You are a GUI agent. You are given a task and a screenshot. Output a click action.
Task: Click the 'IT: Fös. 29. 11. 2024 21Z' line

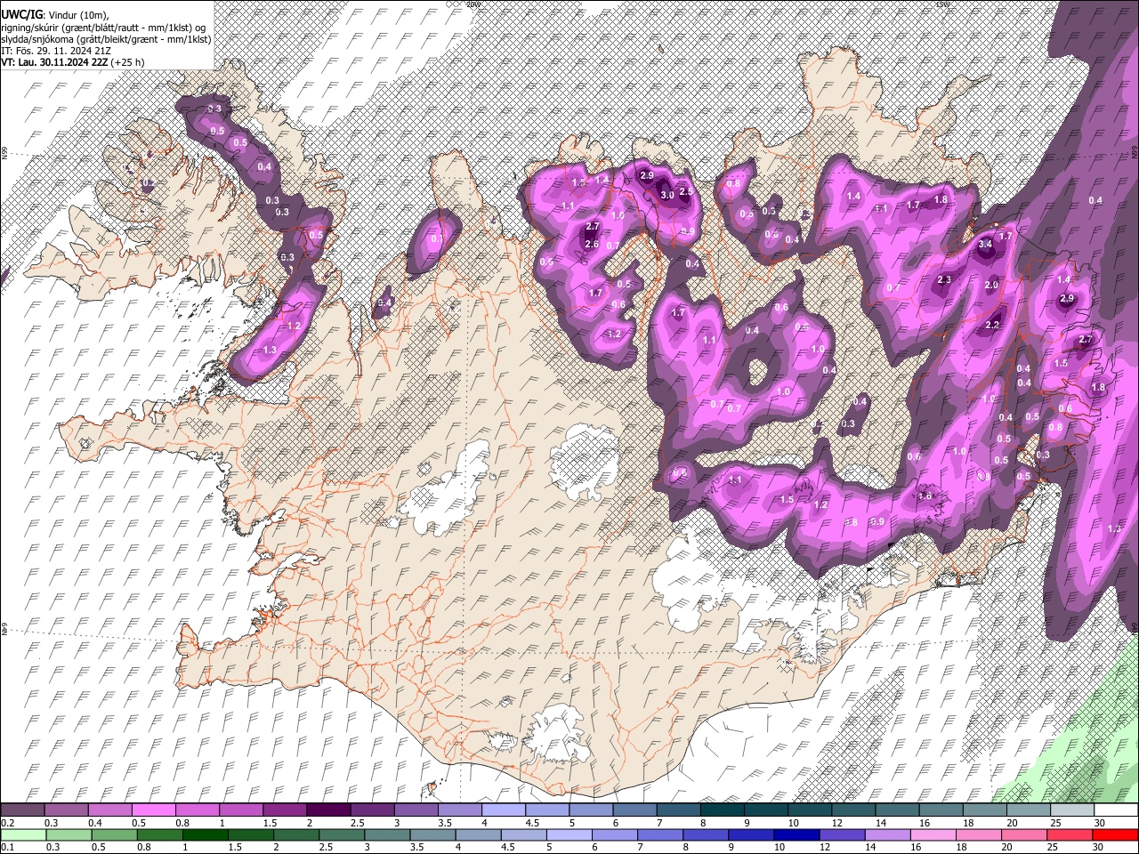coord(56,51)
